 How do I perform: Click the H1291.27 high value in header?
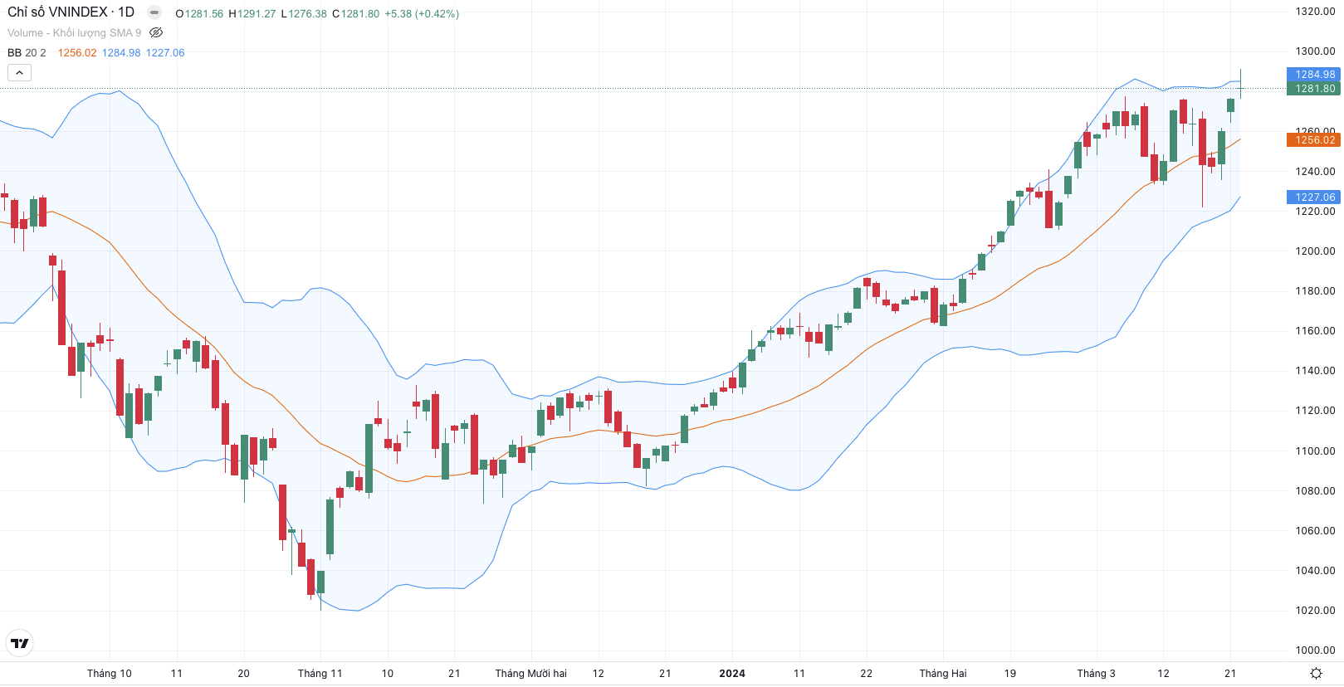pos(252,13)
